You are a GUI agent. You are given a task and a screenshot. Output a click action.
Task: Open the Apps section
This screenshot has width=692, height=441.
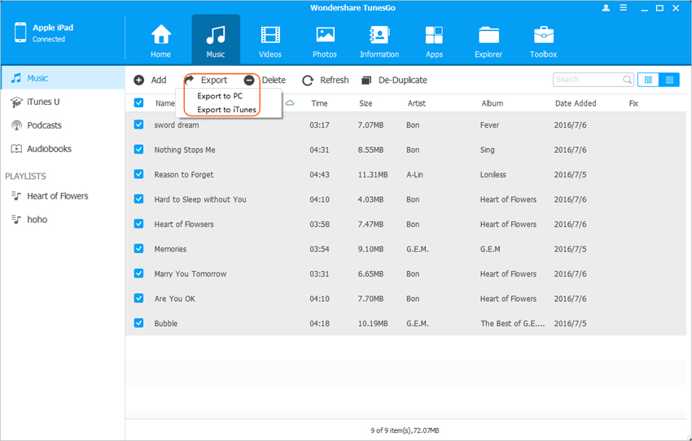pos(434,41)
